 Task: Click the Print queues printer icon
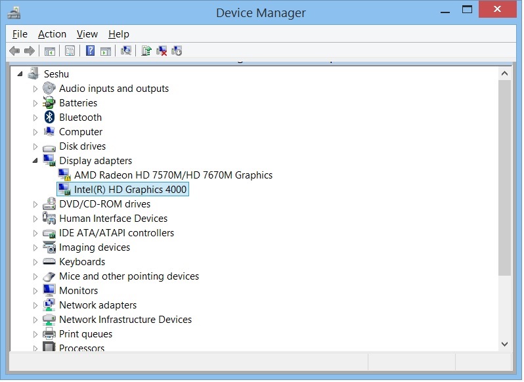tap(49, 333)
